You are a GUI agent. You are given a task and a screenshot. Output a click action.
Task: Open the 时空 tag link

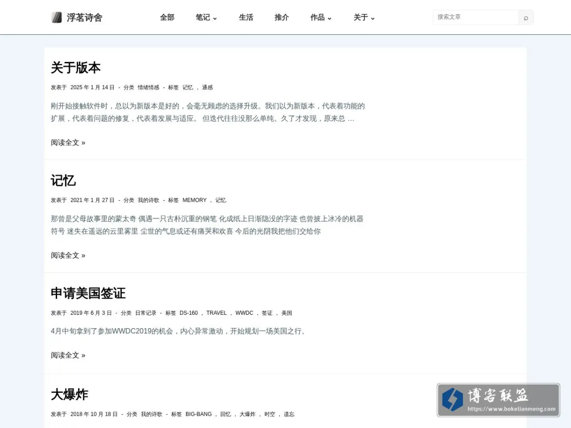pyautogui.click(x=270, y=414)
